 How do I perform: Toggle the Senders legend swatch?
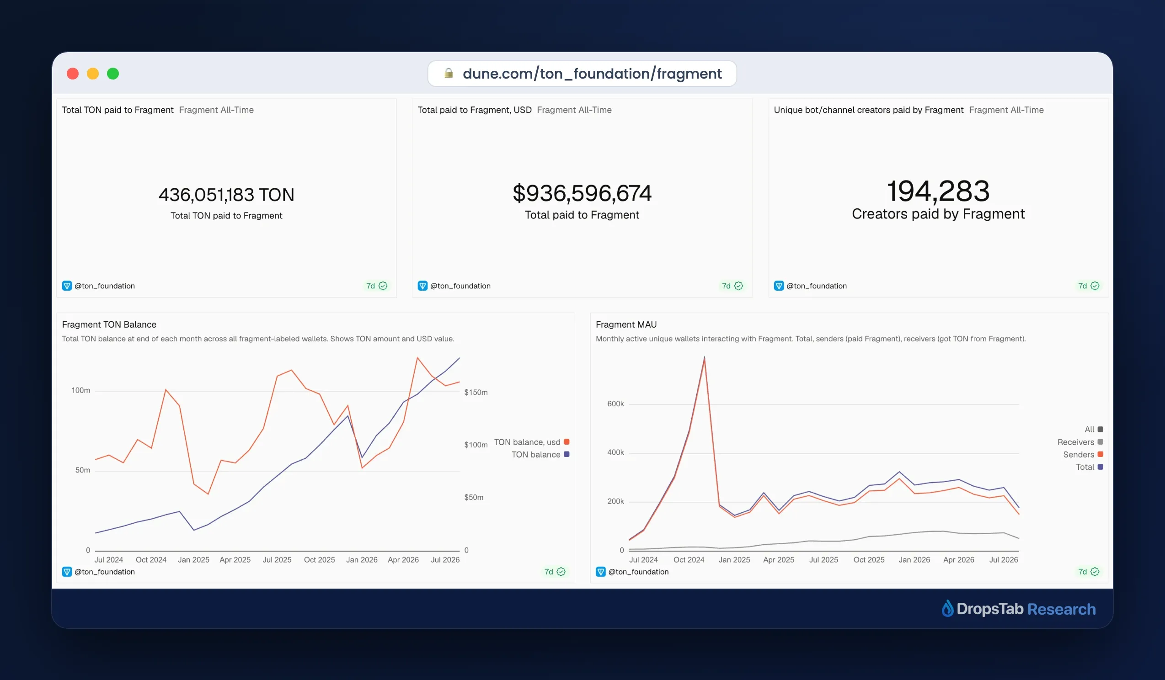click(x=1100, y=455)
